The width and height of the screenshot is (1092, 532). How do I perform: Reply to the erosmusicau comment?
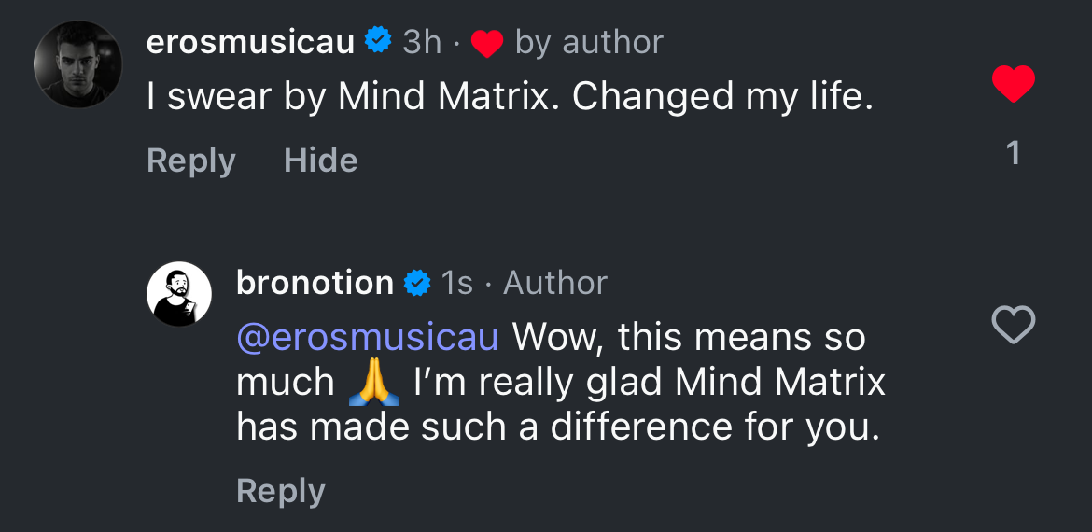[x=190, y=161]
